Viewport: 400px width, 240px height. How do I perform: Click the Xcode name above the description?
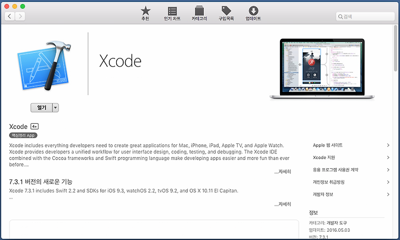click(18, 127)
